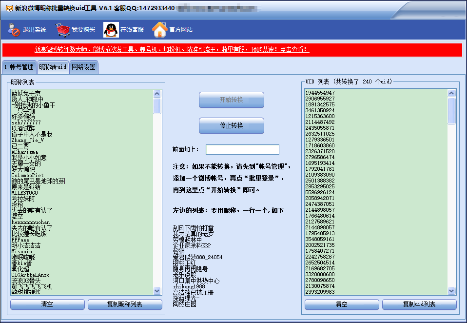Open the red banner promotion link
This screenshot has height=323, width=467.
click(172, 49)
